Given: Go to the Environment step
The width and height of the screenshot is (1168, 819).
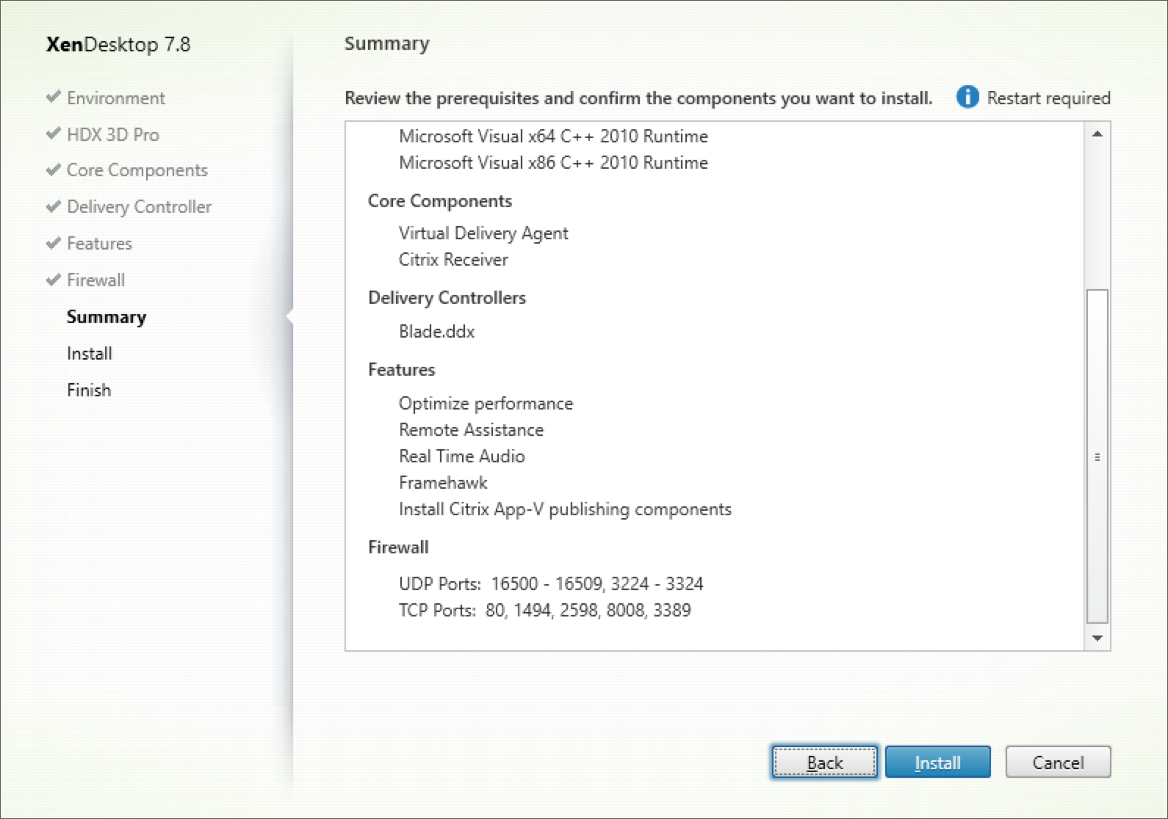Looking at the screenshot, I should [x=116, y=98].
